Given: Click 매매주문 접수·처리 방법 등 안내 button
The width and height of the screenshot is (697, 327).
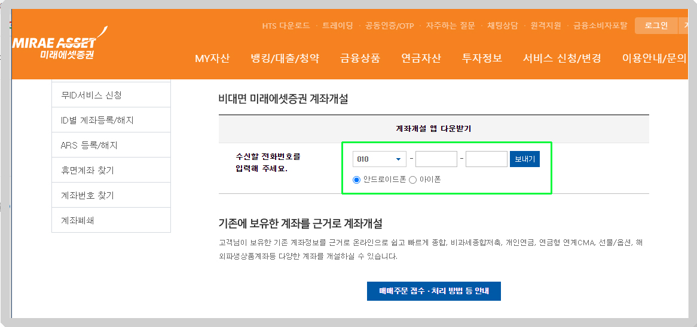Looking at the screenshot, I should (x=434, y=291).
